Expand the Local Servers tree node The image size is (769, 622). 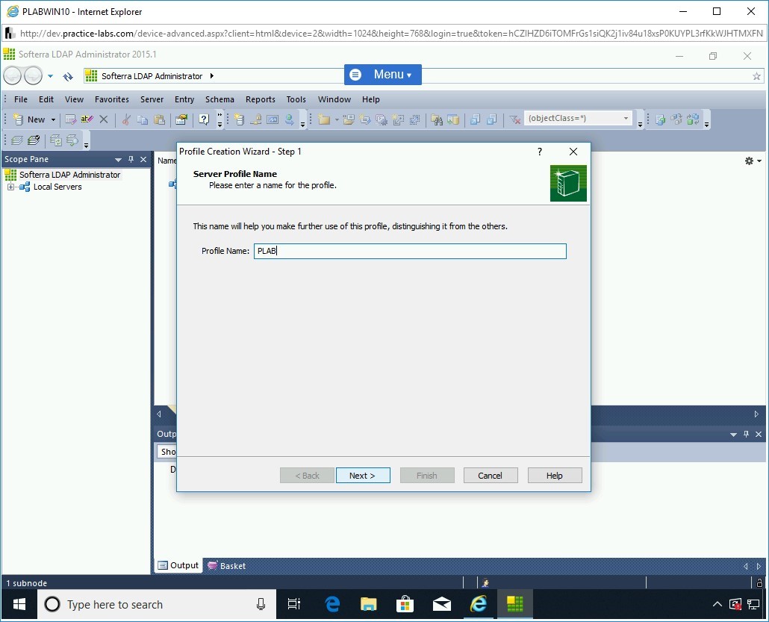(11, 187)
